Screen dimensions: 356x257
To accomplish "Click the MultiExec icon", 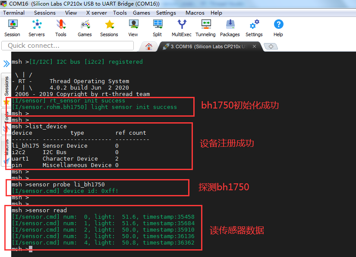I will click(182, 28).
